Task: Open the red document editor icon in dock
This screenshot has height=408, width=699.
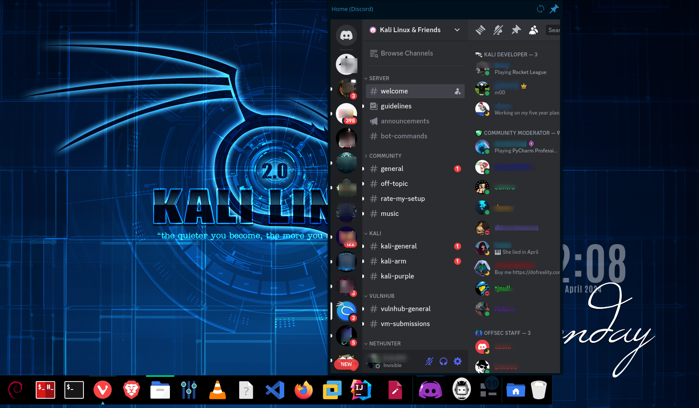Action: (x=395, y=390)
